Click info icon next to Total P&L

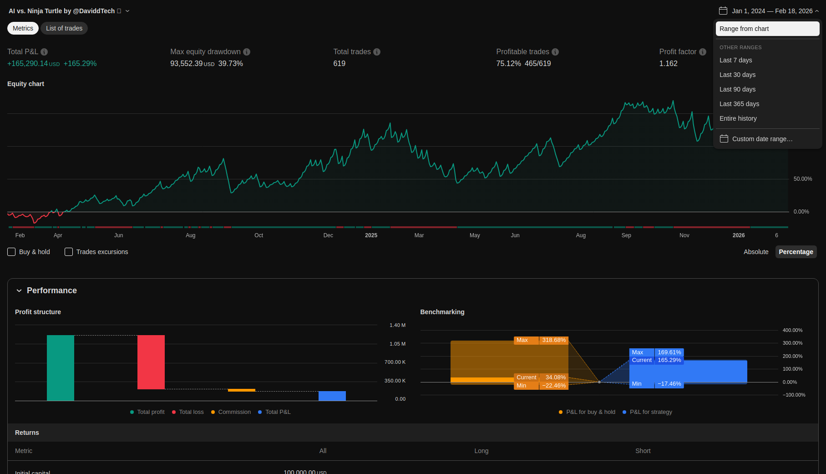click(44, 52)
